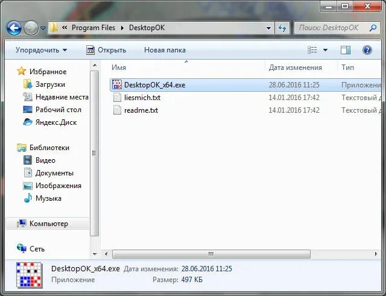
Task: Click the greyed Forward navigation arrow
Action: tap(31, 28)
